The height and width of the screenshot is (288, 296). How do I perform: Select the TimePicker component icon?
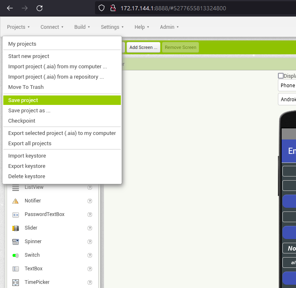[x=16, y=282]
